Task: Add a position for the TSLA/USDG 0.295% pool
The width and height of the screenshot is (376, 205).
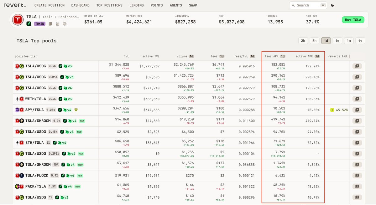Action: coord(357,154)
